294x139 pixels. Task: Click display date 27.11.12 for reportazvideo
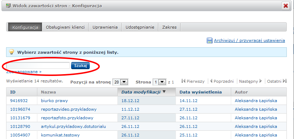pos(188,109)
